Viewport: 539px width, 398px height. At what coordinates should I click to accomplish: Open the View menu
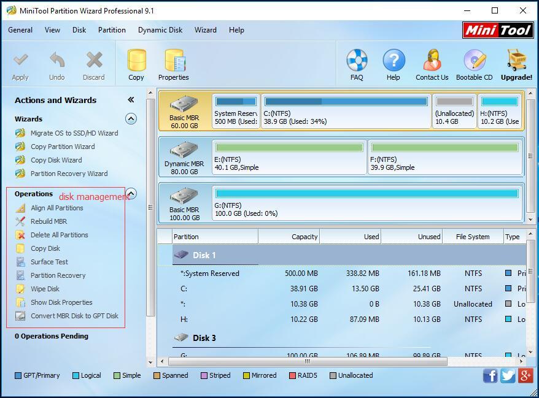pos(52,30)
